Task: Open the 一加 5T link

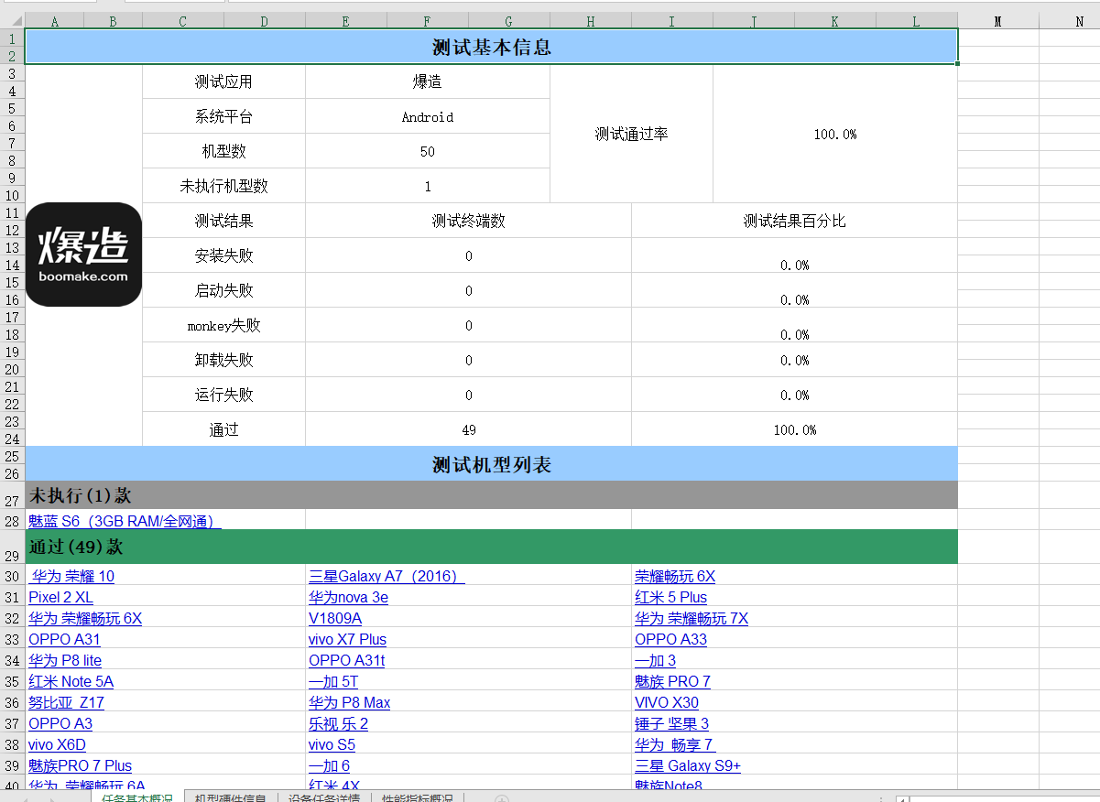Action: pos(333,681)
